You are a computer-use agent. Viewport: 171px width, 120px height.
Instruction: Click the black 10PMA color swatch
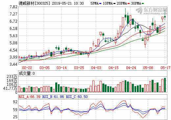tap(114, 4)
